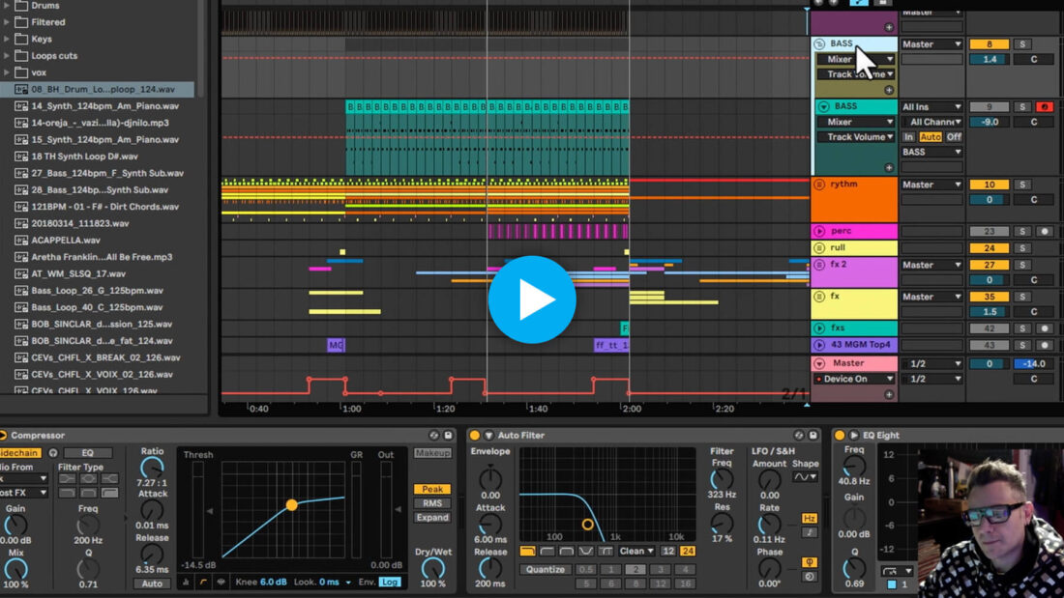Select Peak compression mode
Image resolution: width=1064 pixels, height=598 pixels.
pos(432,489)
